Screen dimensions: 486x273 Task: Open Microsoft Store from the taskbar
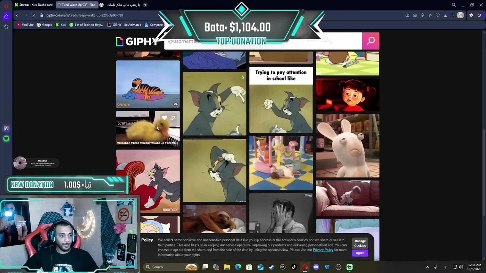[x=249, y=267]
